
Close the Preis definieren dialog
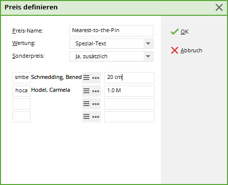click(219, 7)
